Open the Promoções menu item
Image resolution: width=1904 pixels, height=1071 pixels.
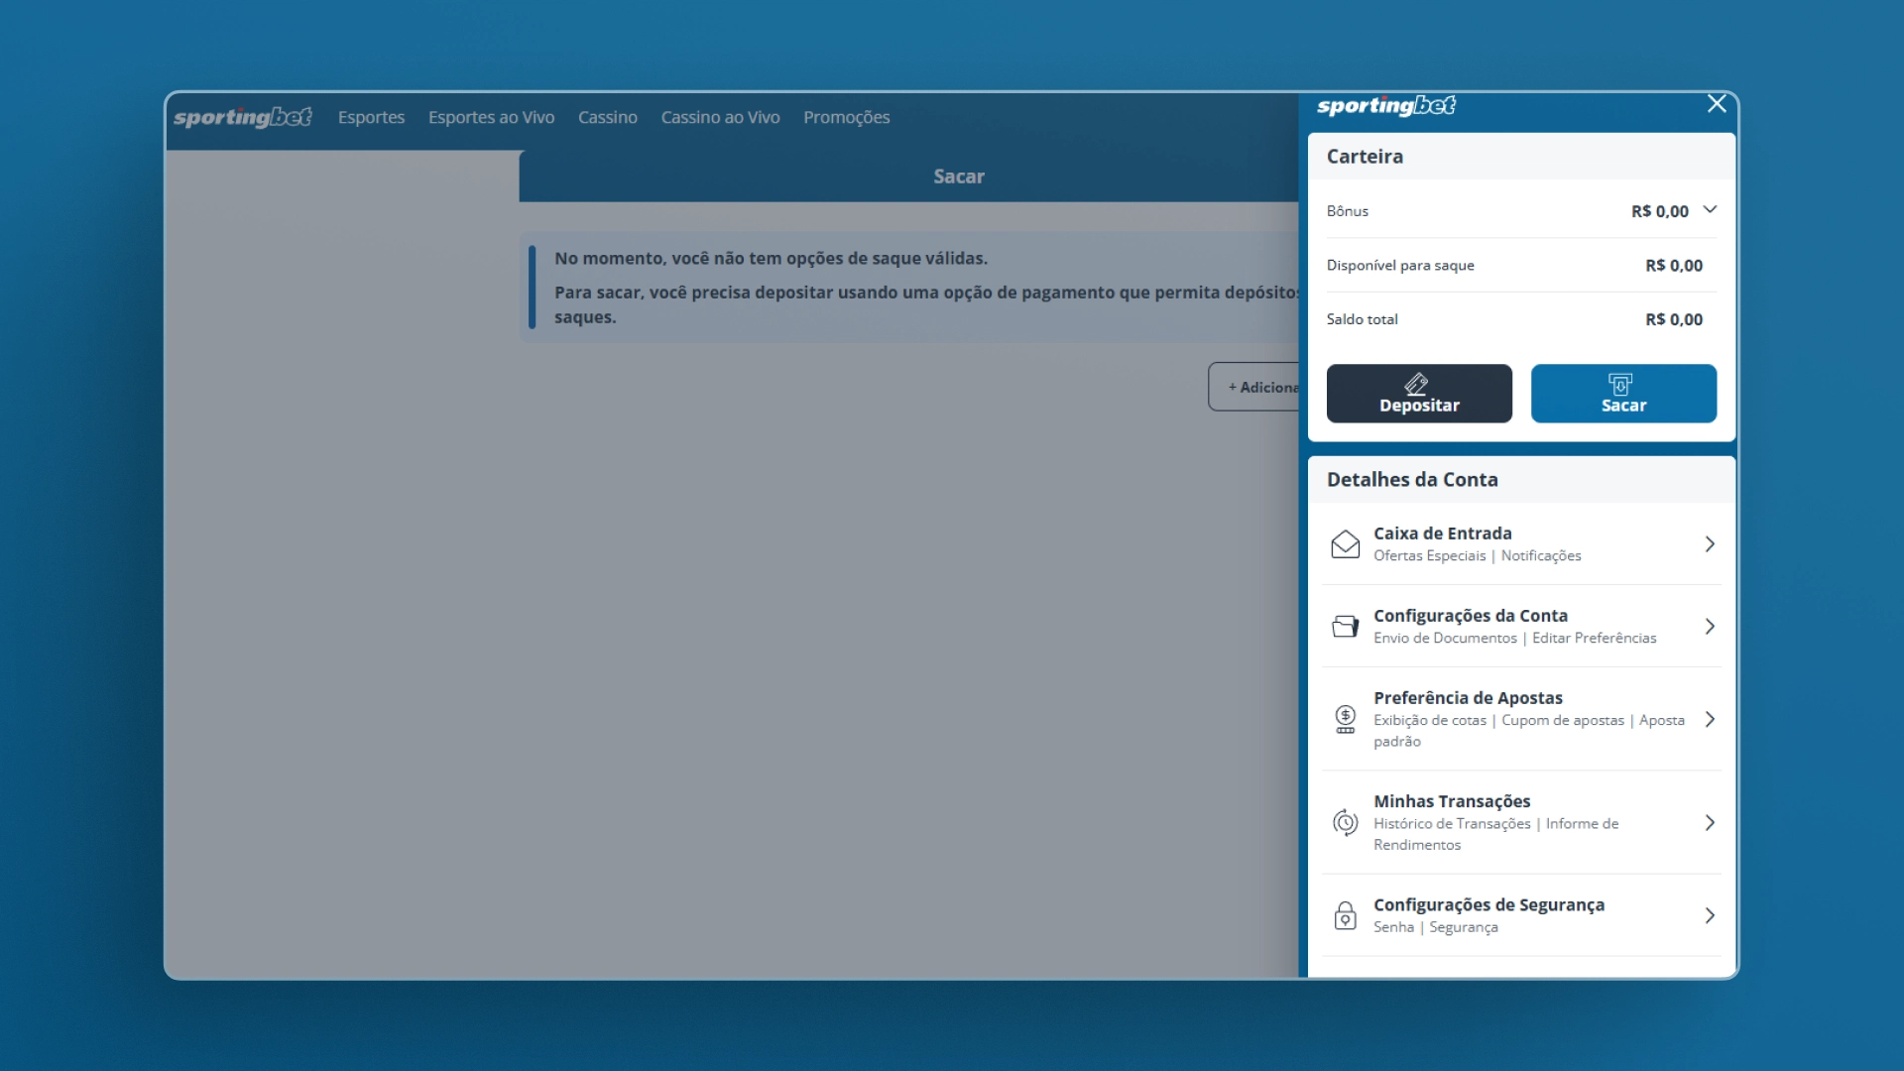tap(846, 117)
